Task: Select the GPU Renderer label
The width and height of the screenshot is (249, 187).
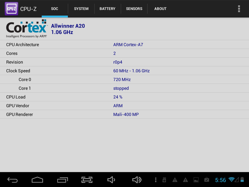Action: pos(20,115)
